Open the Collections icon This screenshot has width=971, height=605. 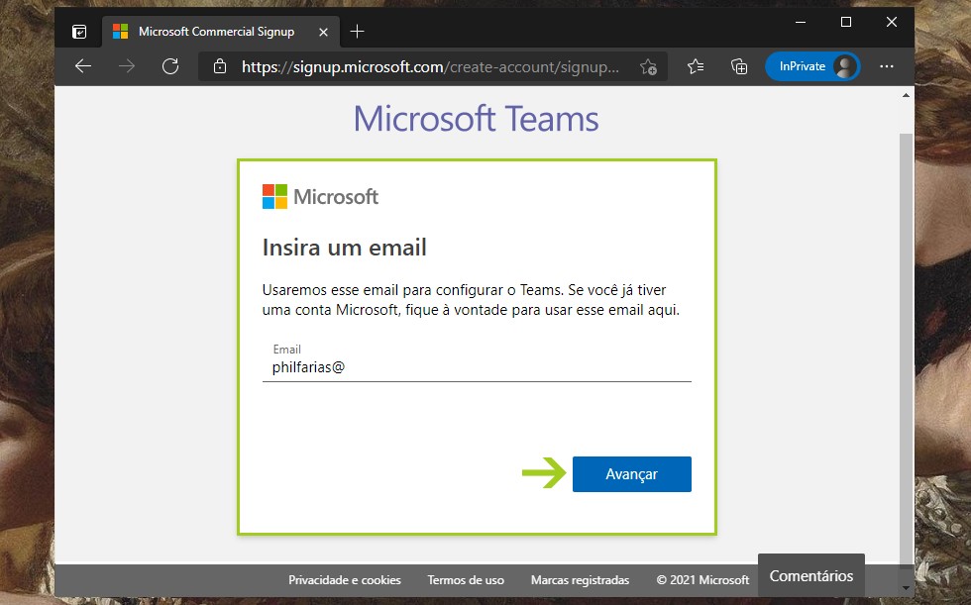pyautogui.click(x=739, y=66)
